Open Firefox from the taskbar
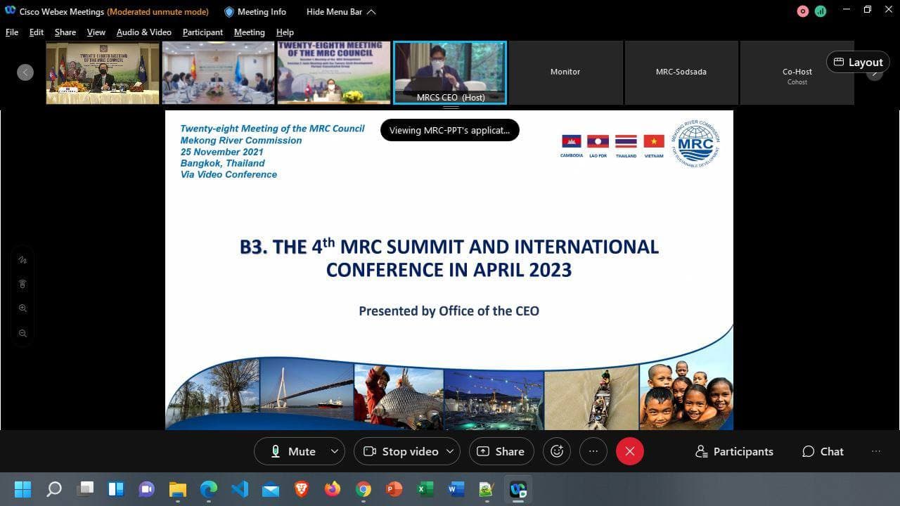 (332, 488)
